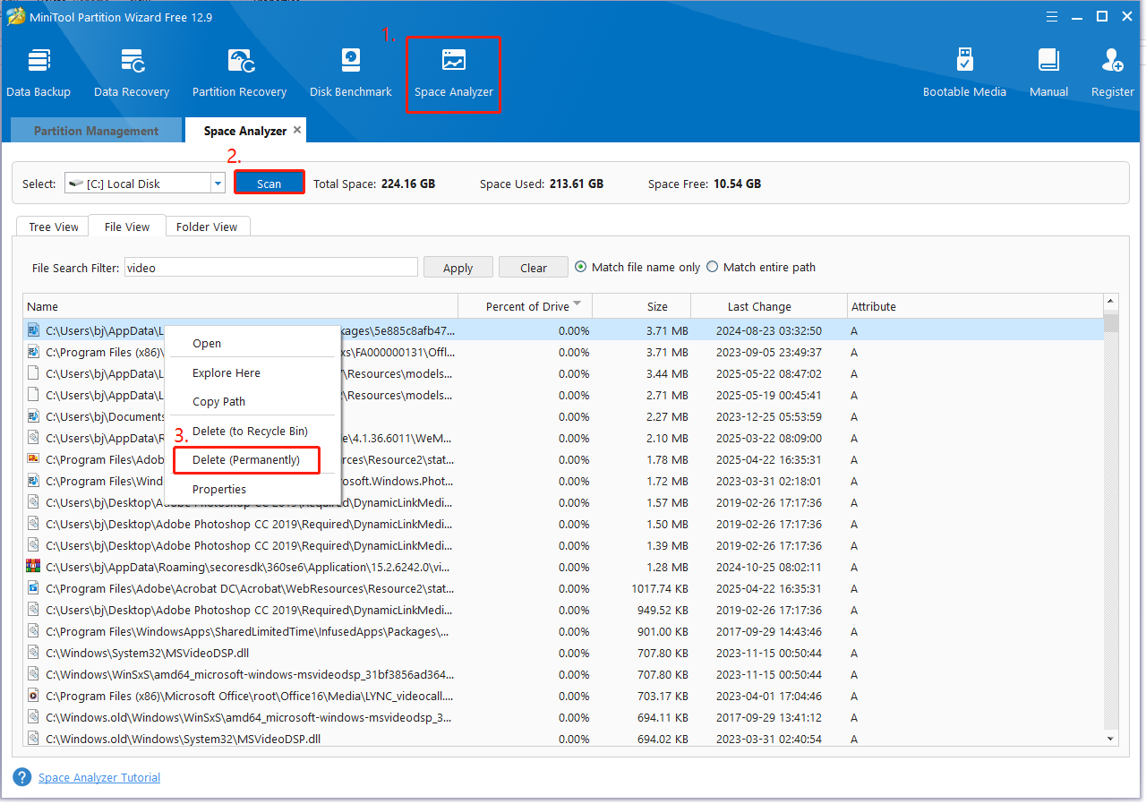1146x804 pixels.
Task: Open the Space Analyzer Tutorial link
Action: (x=99, y=777)
